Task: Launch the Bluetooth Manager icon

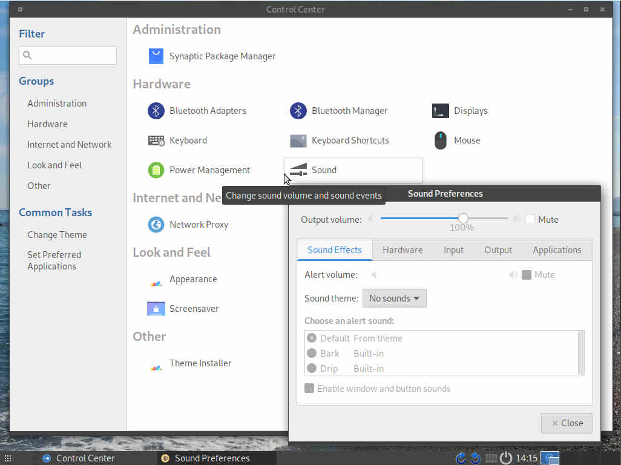Action: click(298, 111)
